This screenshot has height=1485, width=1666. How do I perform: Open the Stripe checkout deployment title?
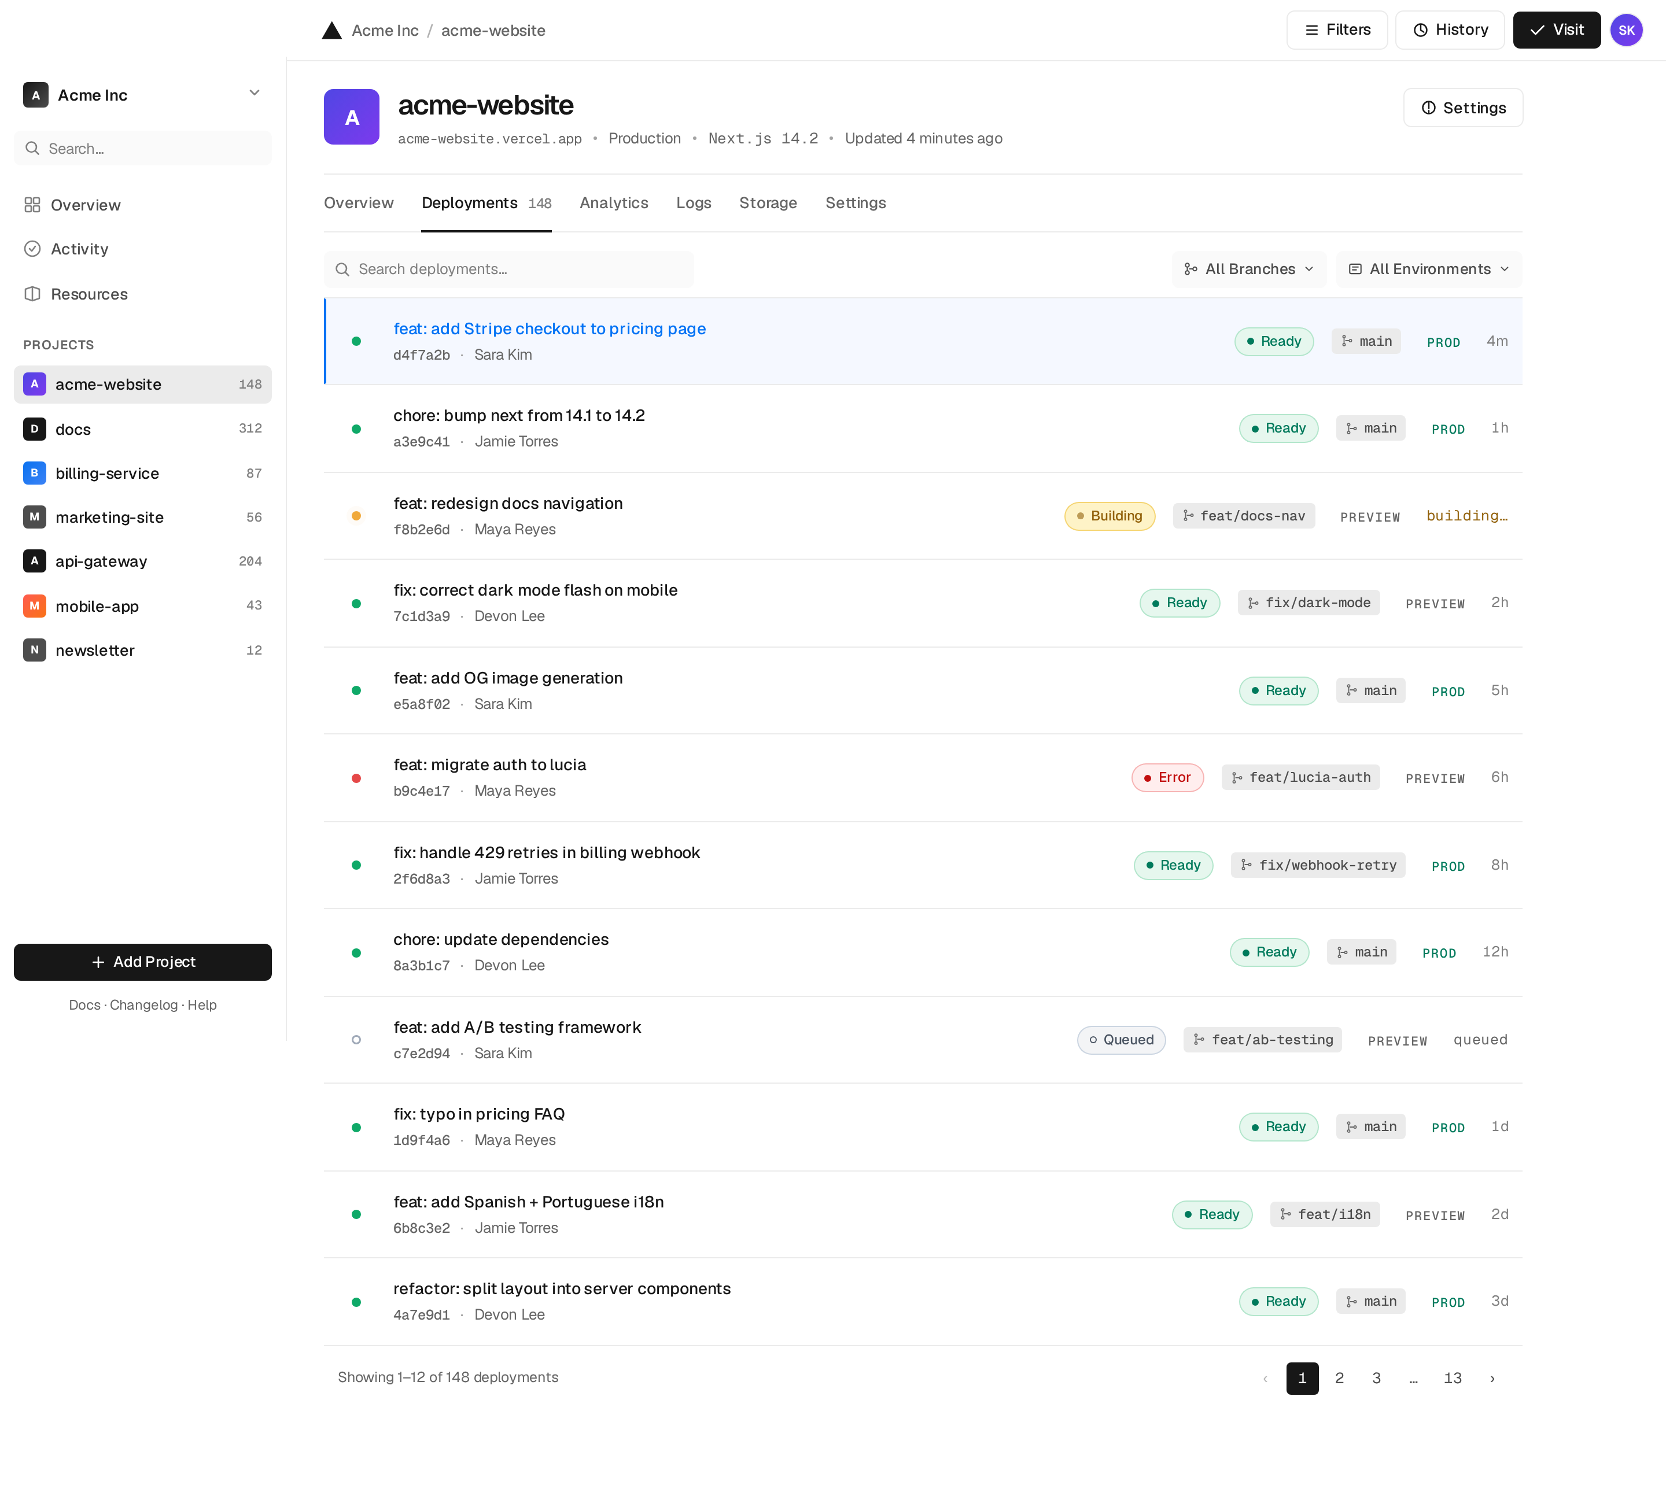pos(550,329)
